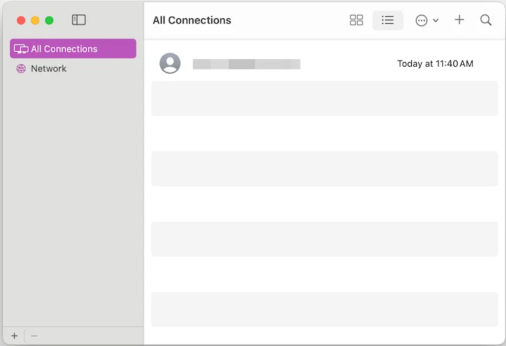The image size is (506, 346).
Task: Add a new connection from toolbar plus
Action: tap(460, 20)
